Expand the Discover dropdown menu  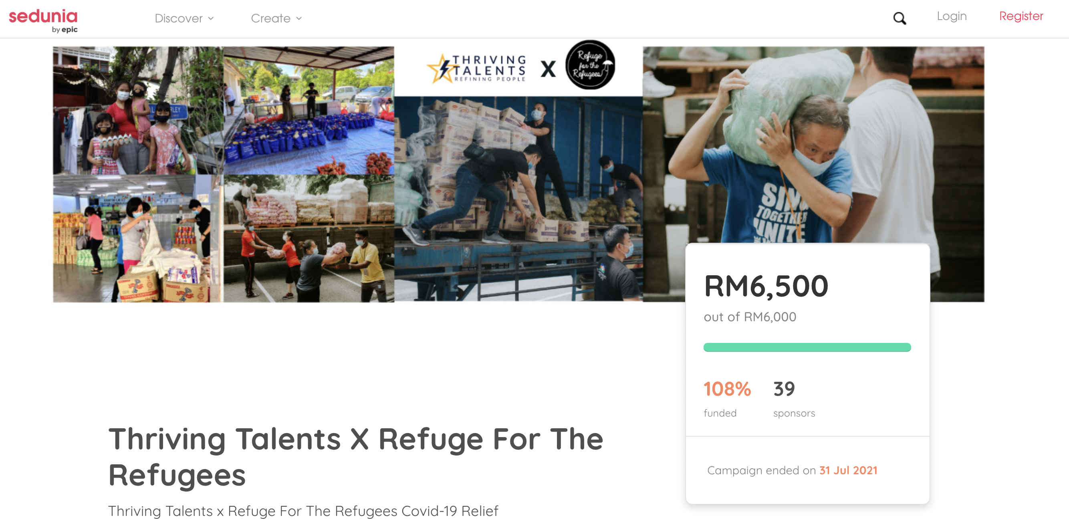[x=184, y=18]
